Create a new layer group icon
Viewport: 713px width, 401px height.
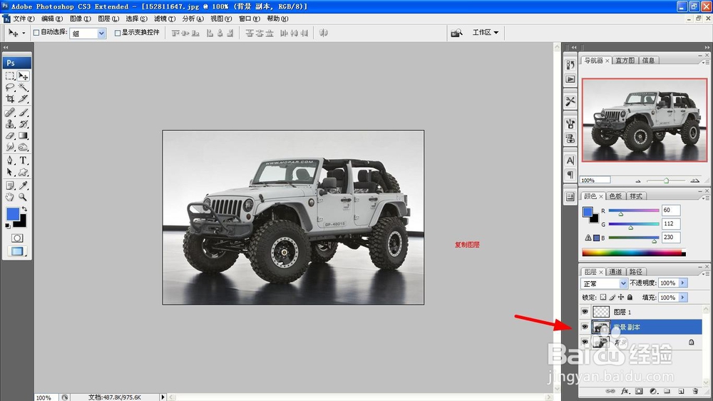[x=667, y=391]
